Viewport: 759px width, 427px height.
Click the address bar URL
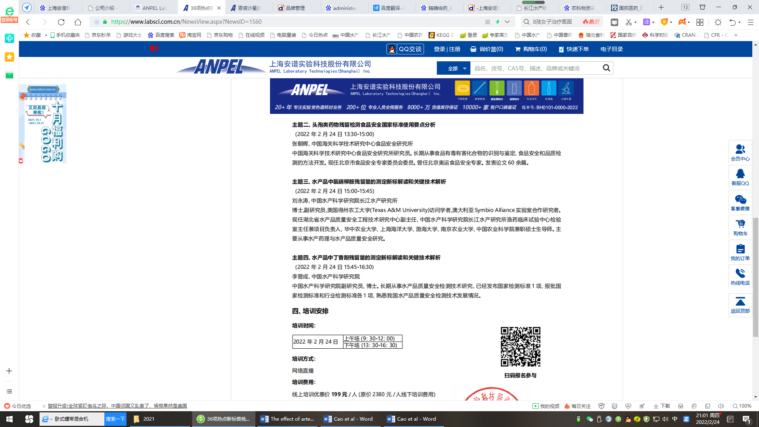pyautogui.click(x=186, y=22)
